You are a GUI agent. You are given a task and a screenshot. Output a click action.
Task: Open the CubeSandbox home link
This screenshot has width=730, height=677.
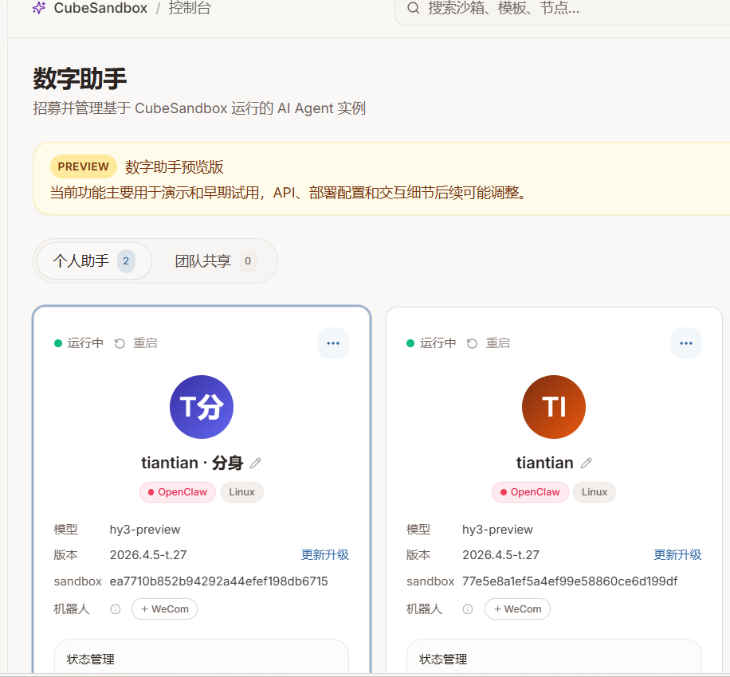100,8
